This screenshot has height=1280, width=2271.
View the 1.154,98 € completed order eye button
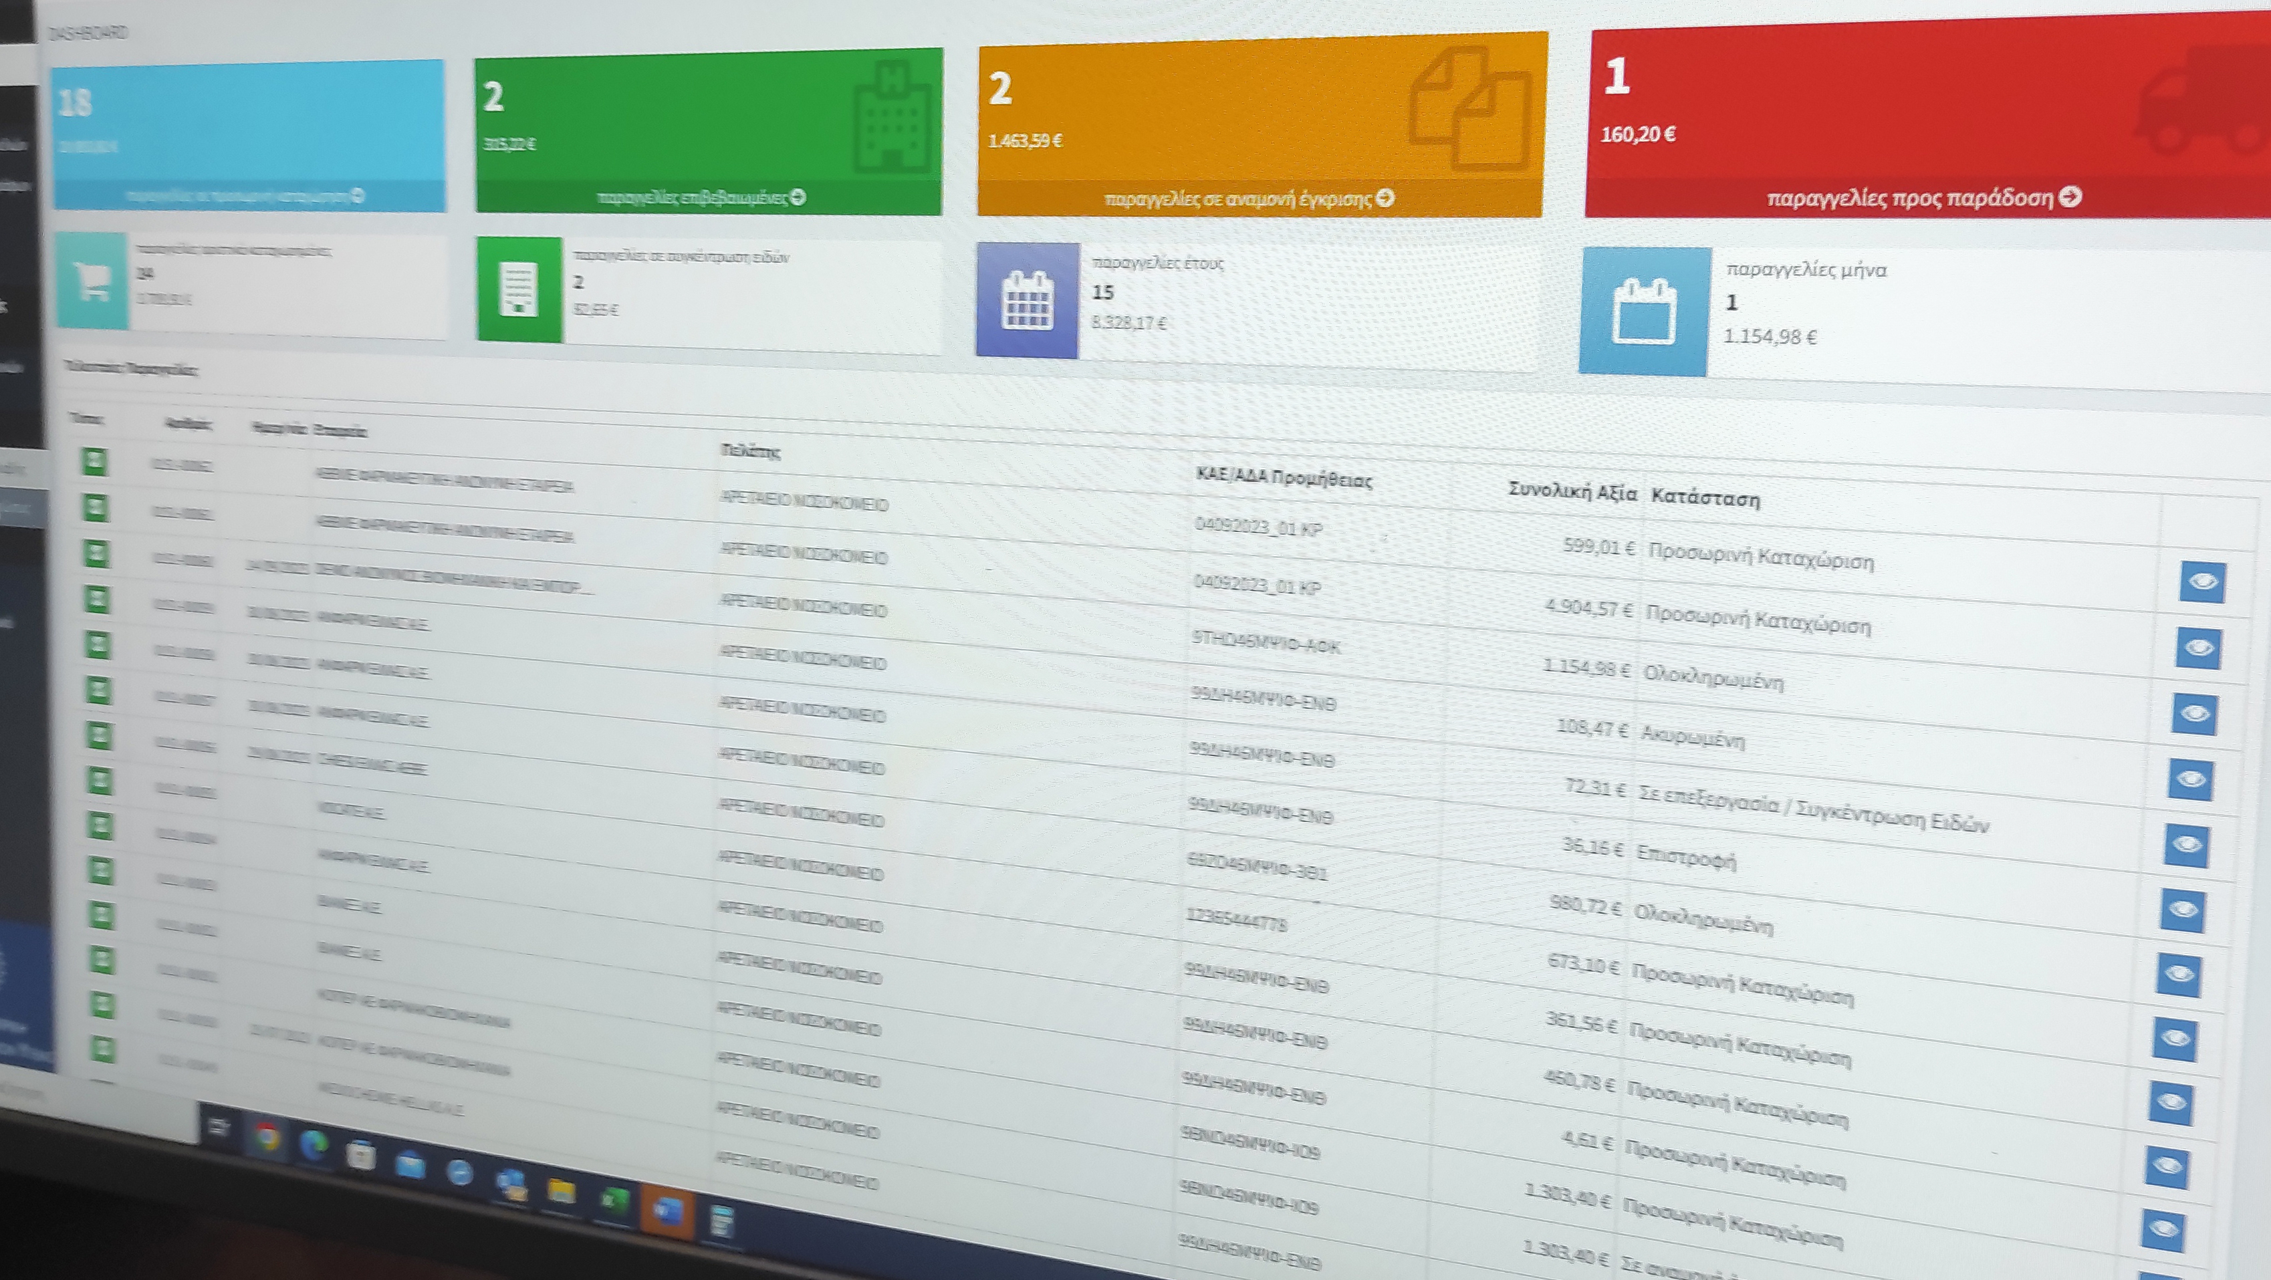click(x=2195, y=713)
